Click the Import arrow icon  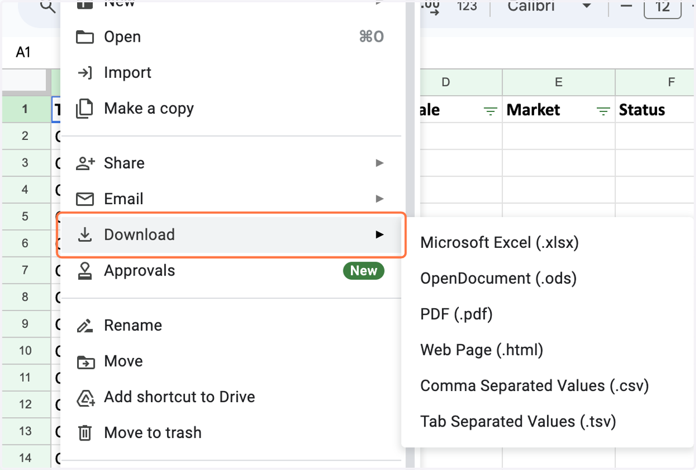tap(85, 73)
